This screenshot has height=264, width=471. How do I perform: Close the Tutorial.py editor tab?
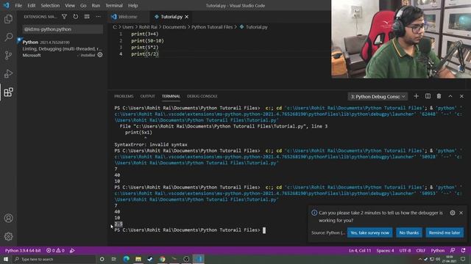(186, 17)
